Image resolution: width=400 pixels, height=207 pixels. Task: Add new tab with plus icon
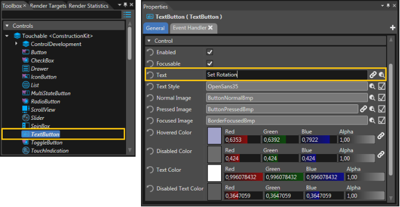tap(393, 28)
